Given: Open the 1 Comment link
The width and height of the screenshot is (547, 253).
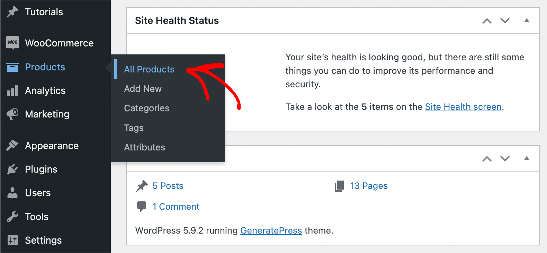Looking at the screenshot, I should [x=176, y=207].
